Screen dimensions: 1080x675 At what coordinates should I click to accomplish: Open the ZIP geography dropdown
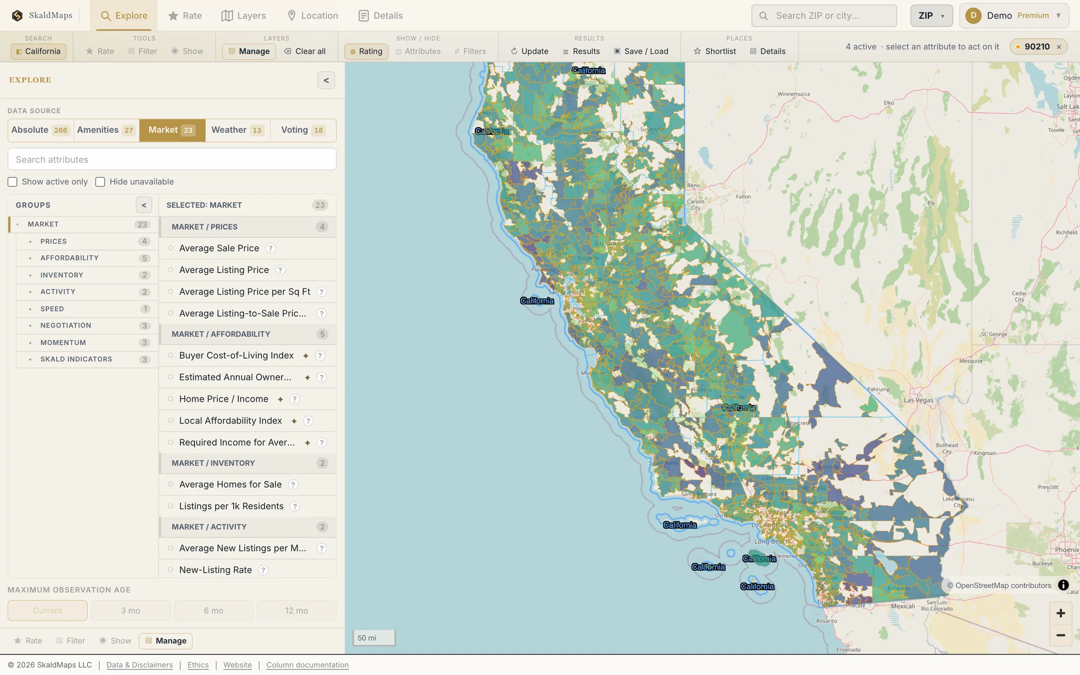click(x=931, y=16)
